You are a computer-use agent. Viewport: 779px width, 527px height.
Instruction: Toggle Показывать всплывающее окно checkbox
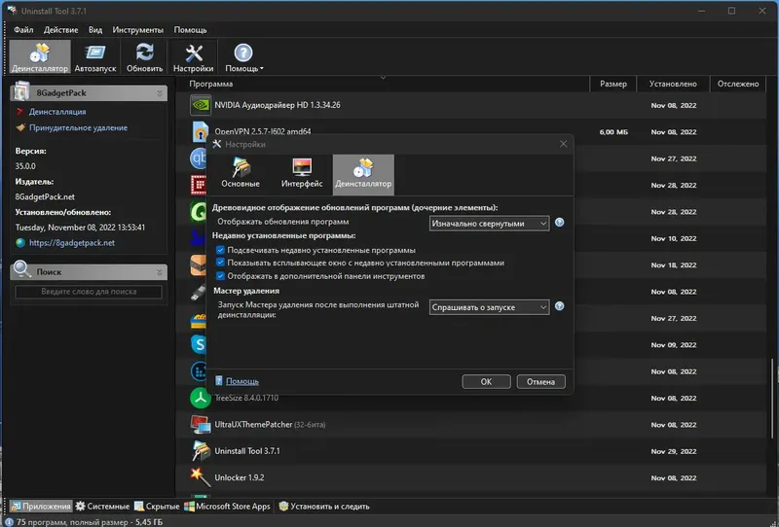221,263
